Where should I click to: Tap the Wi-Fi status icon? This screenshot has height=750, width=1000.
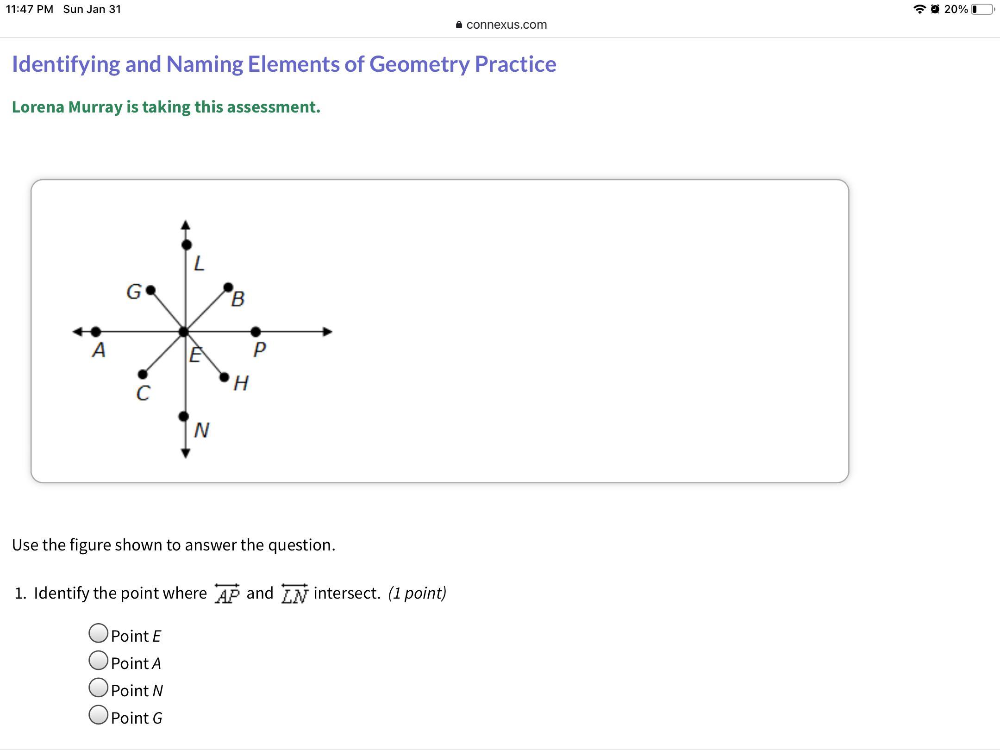tap(919, 9)
